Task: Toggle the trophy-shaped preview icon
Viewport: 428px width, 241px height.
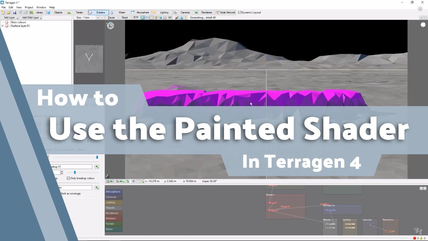Action: [156, 17]
